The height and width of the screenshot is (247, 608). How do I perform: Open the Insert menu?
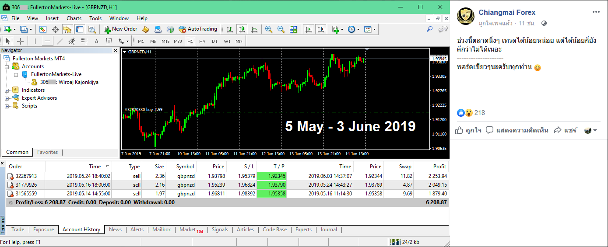tap(52, 18)
